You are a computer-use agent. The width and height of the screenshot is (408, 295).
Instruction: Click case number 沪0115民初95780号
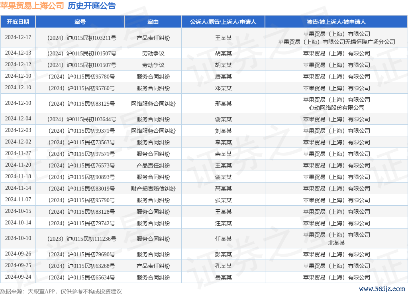[82, 77]
